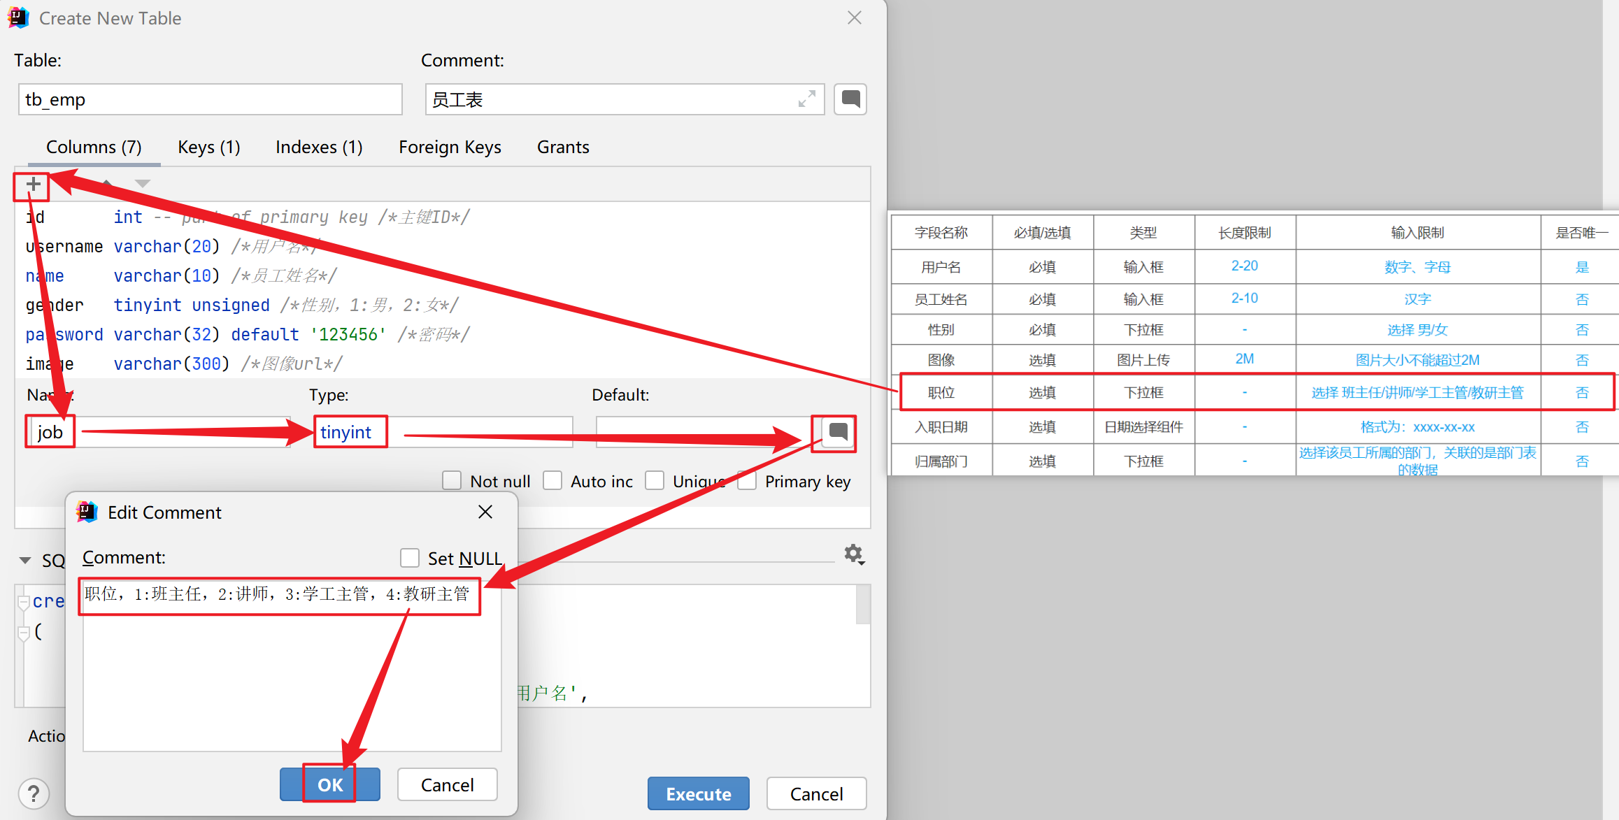
Task: Enable the Primary key checkbox
Action: point(747,481)
